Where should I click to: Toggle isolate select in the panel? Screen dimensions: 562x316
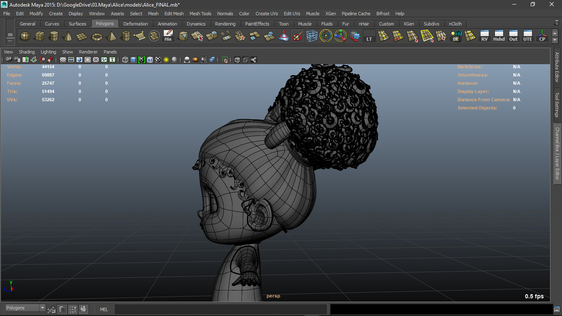pos(225,60)
